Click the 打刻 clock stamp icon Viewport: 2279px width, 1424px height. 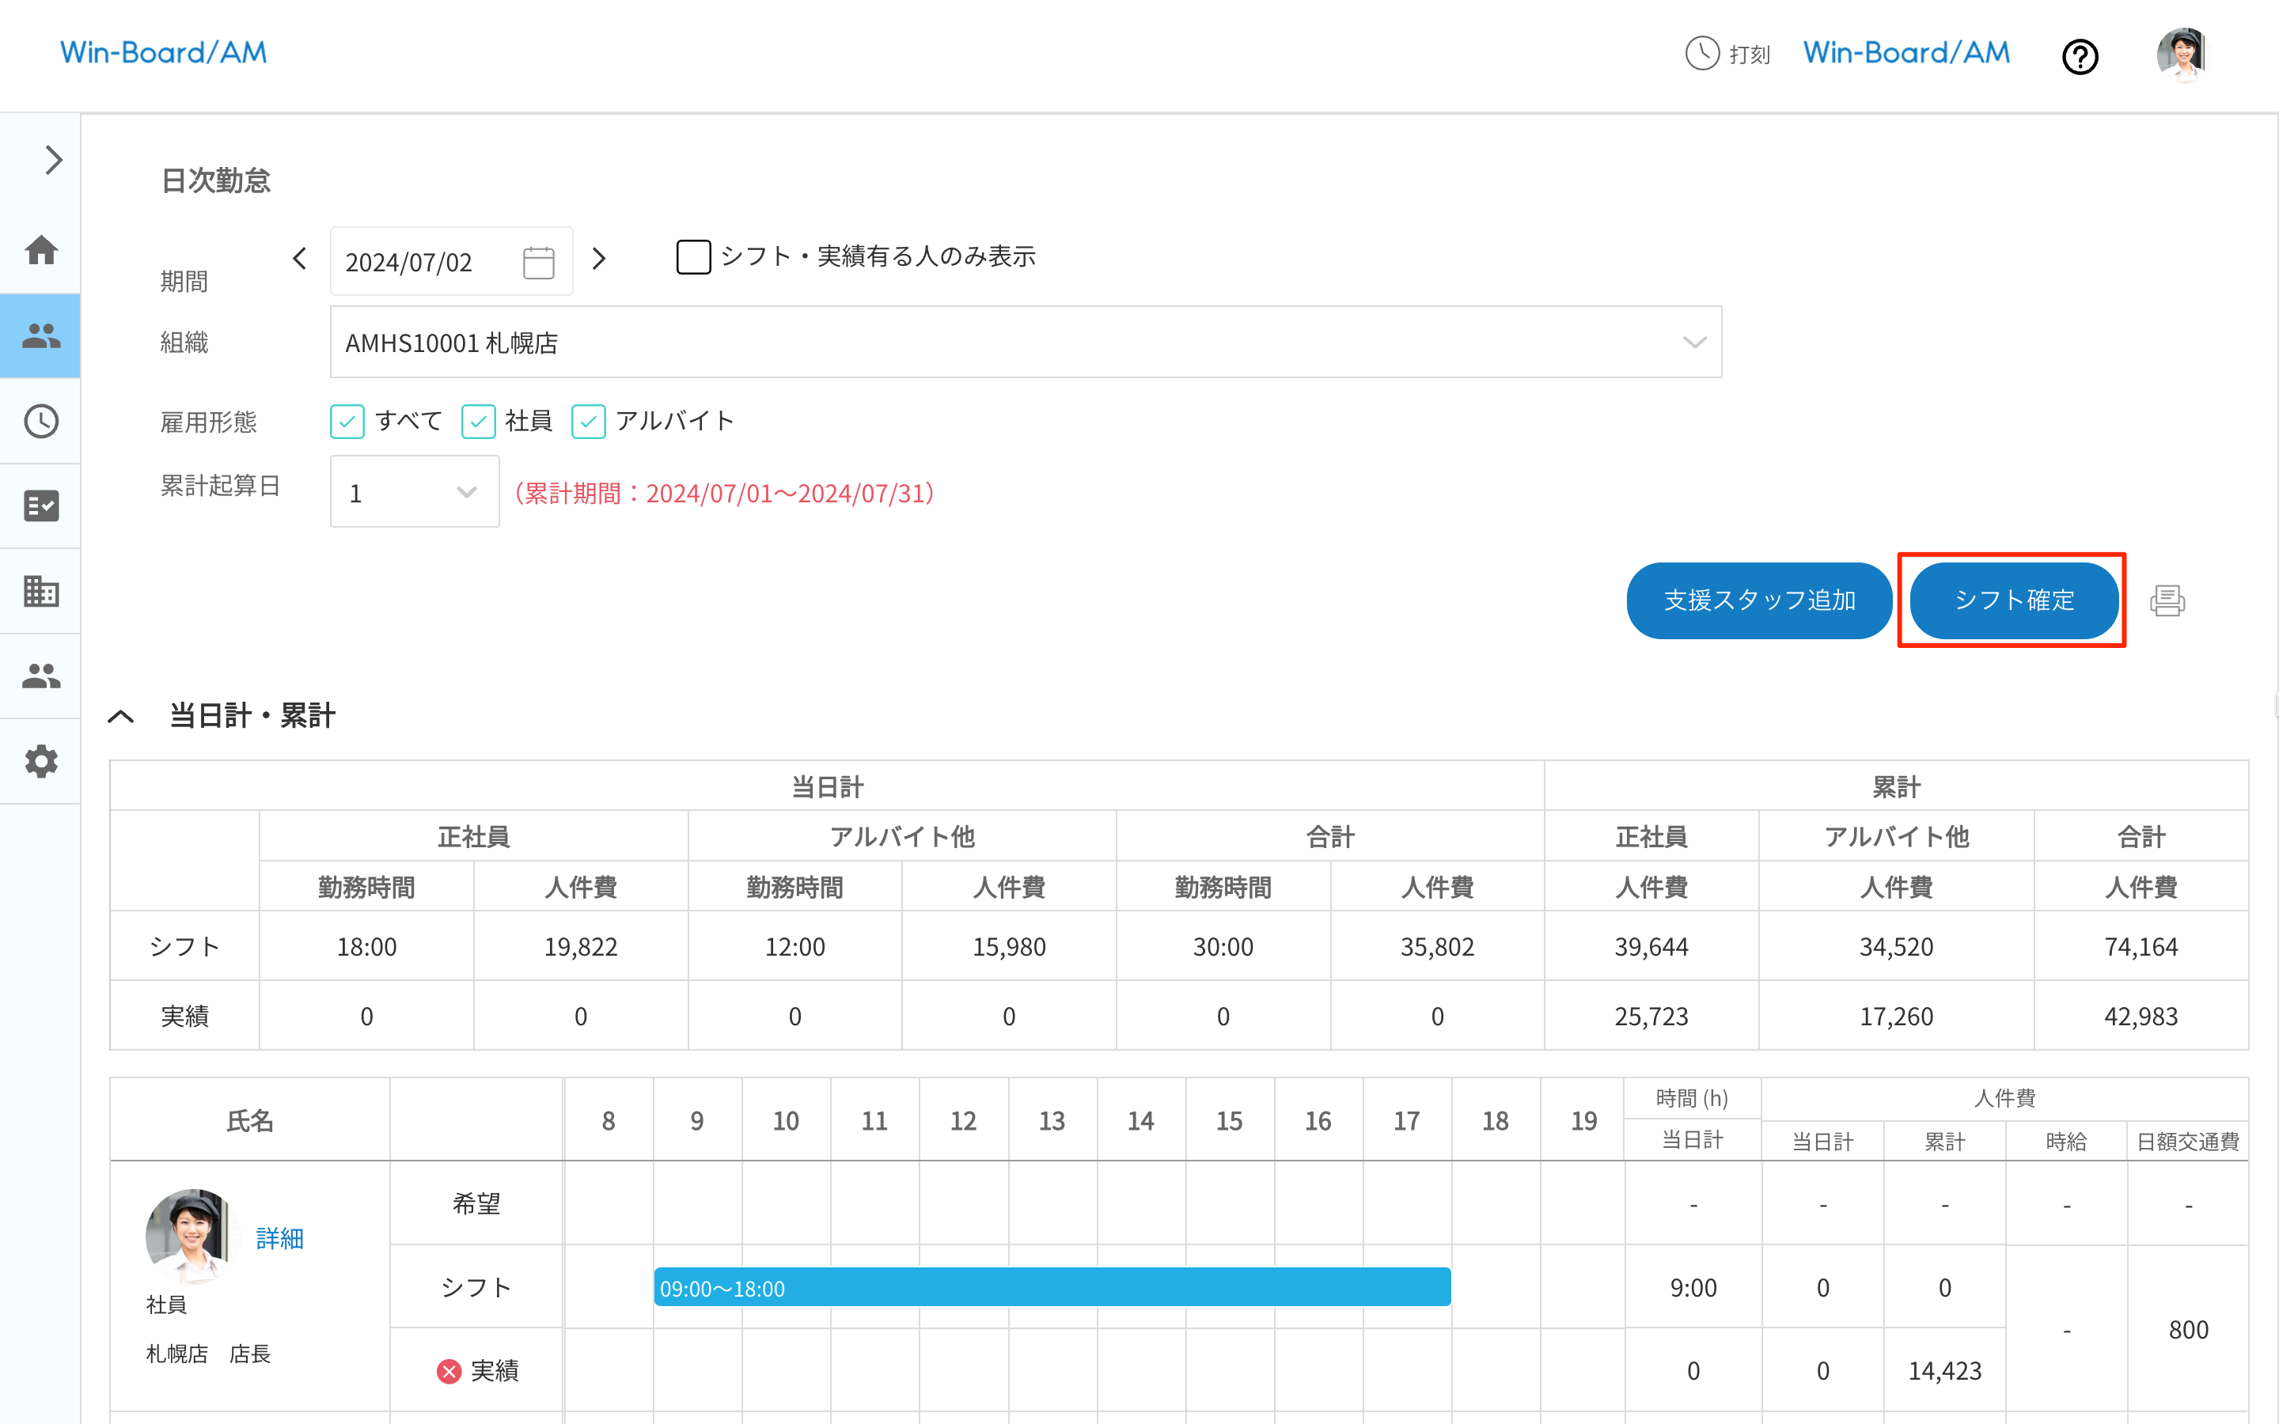pos(1701,54)
